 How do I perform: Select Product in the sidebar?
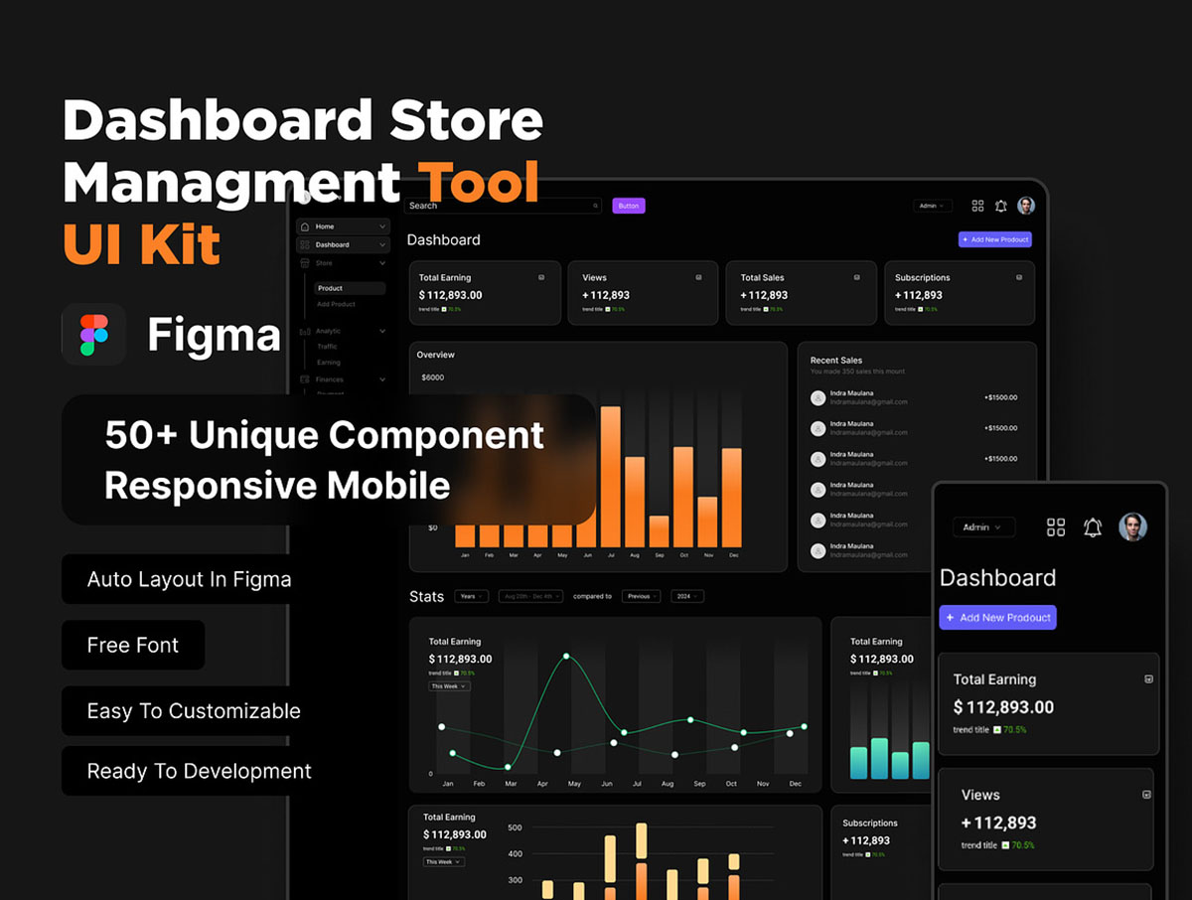350,288
